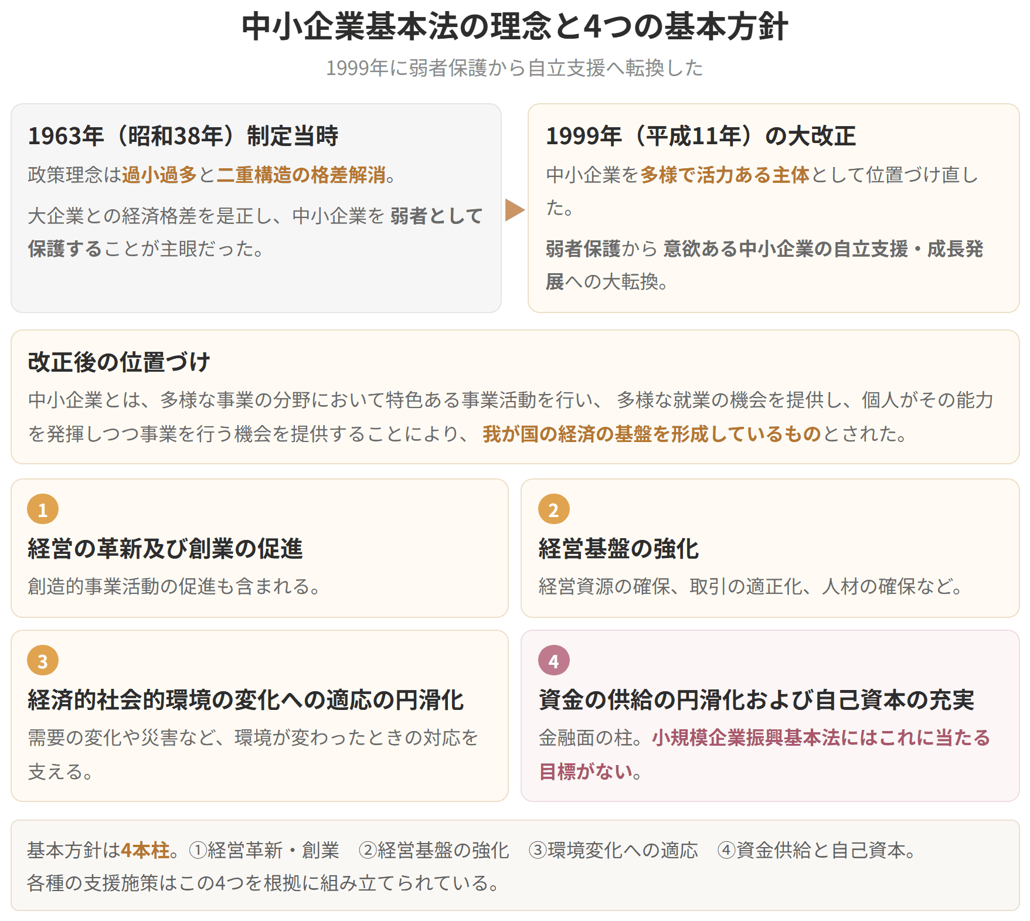
Task: Click the description 創造的事業活動の促進も含まれる。
Action: tap(174, 586)
